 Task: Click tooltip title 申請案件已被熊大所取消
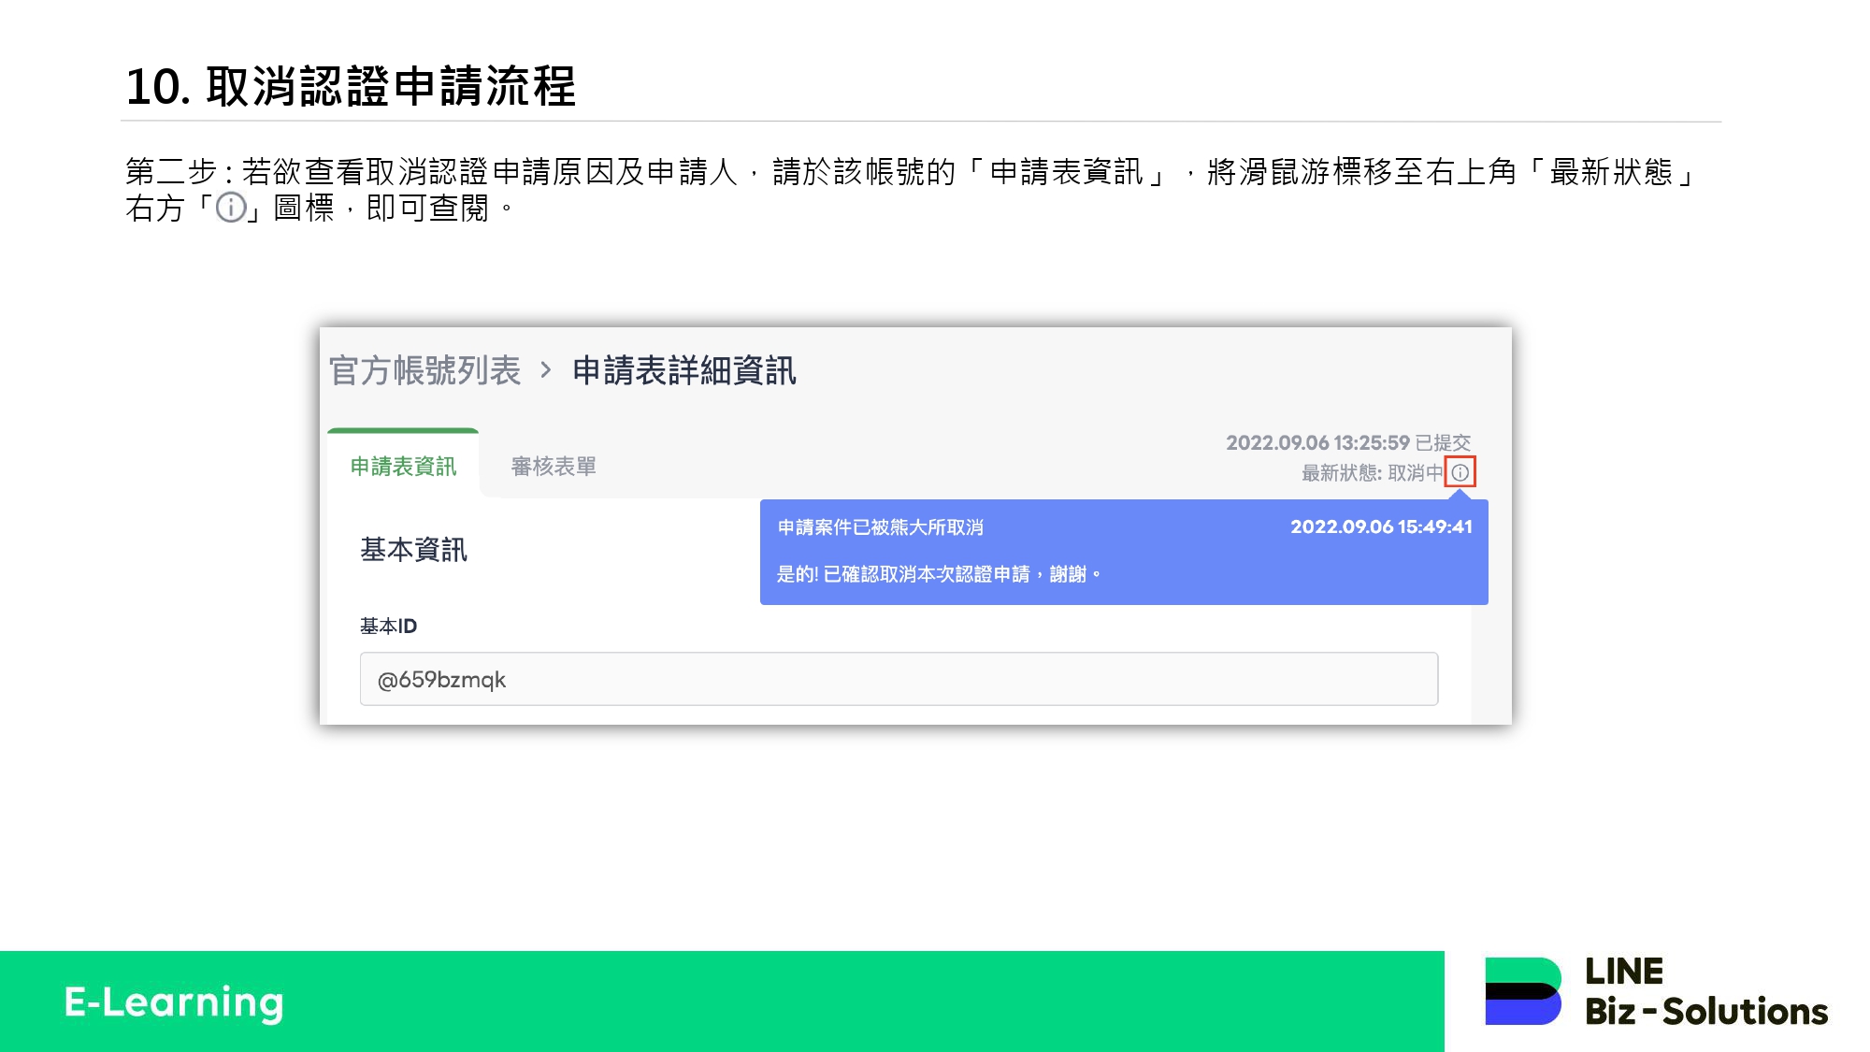click(880, 527)
